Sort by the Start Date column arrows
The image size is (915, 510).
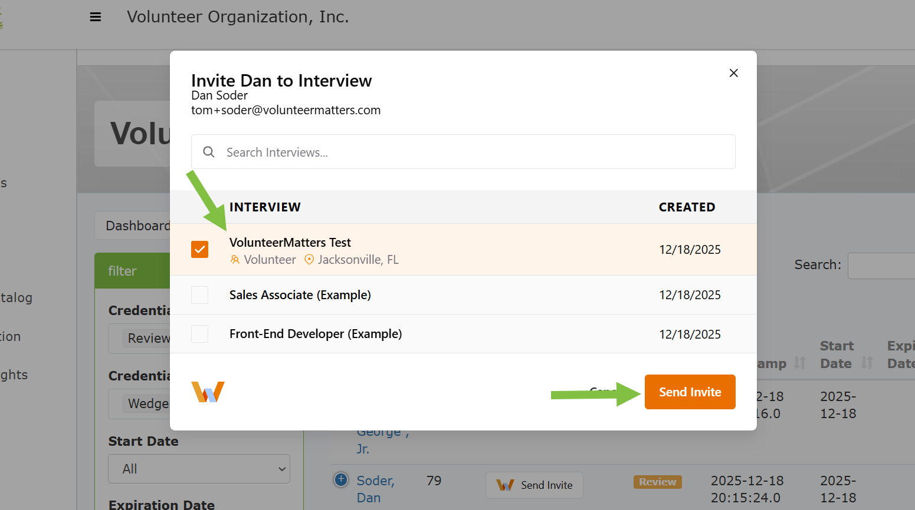tap(867, 363)
